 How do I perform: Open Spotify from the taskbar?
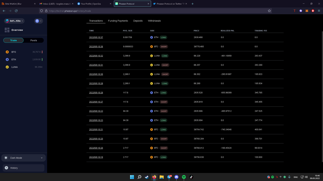click(x=184, y=177)
